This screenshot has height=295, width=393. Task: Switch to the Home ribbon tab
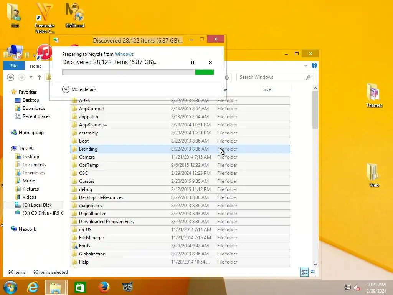(x=36, y=66)
